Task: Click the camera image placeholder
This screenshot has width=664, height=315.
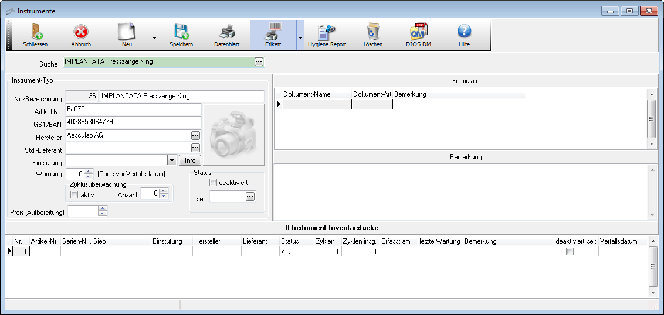Action: (234, 135)
